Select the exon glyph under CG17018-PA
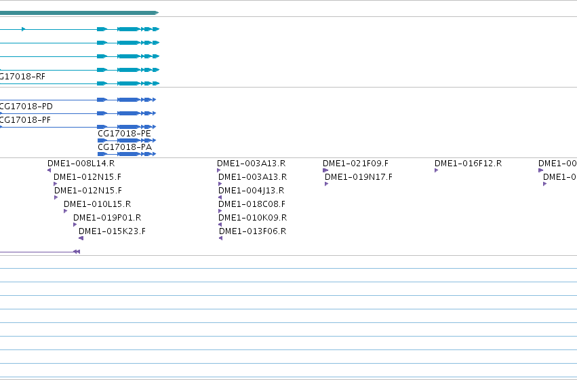 pyautogui.click(x=127, y=154)
